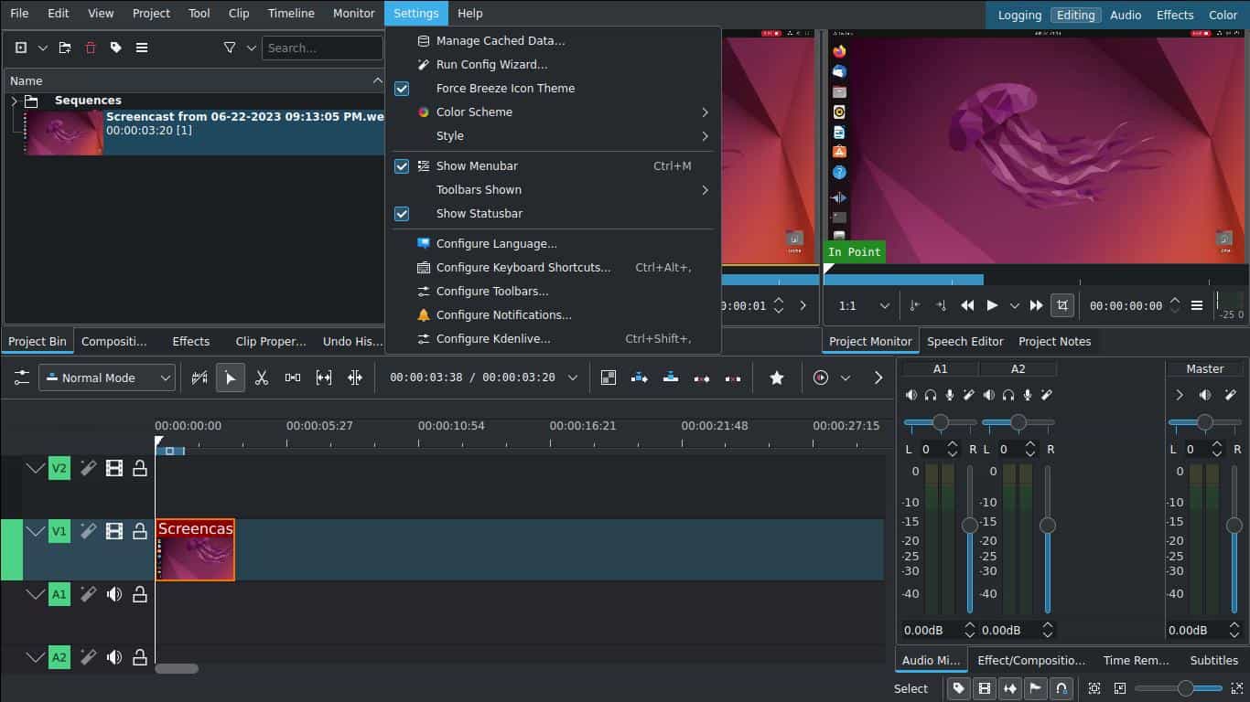The height and width of the screenshot is (702, 1250).
Task: Open the Help menu
Action: 469,13
